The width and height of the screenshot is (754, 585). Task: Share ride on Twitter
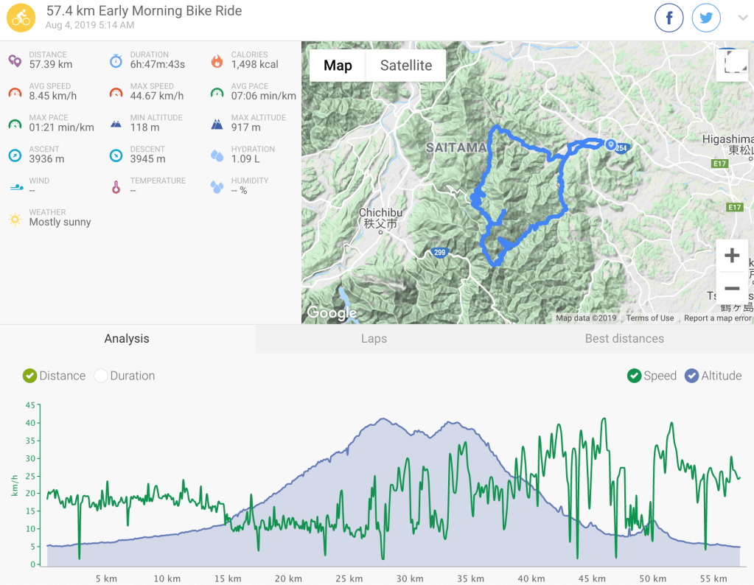705,18
